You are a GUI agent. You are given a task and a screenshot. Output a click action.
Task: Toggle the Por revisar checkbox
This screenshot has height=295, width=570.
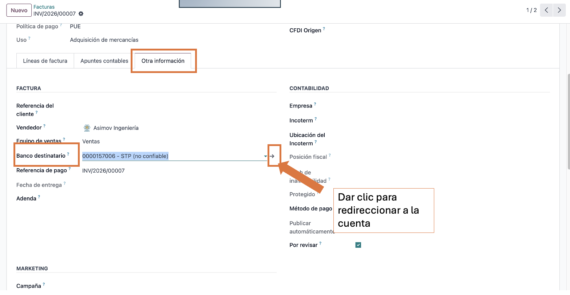(x=358, y=245)
